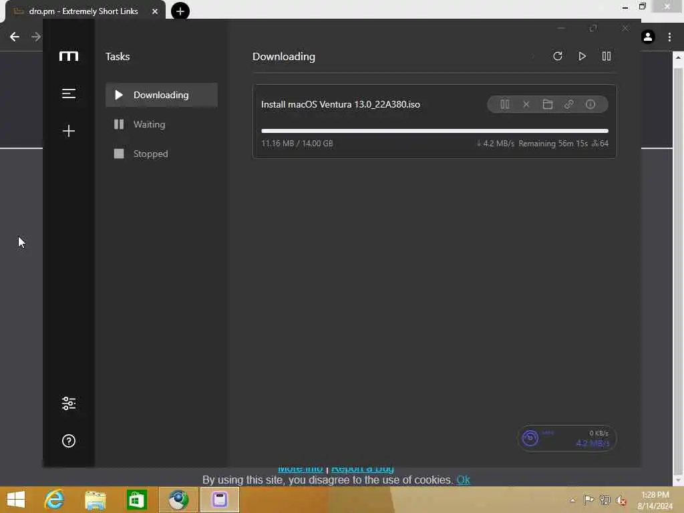Add a new download task
The height and width of the screenshot is (513, 684).
[69, 131]
